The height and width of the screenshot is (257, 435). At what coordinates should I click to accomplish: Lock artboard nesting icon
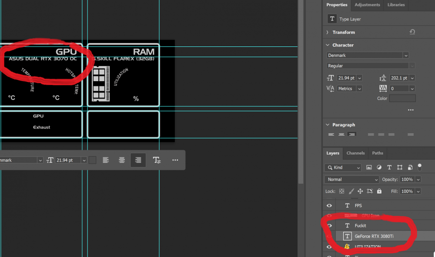369,191
